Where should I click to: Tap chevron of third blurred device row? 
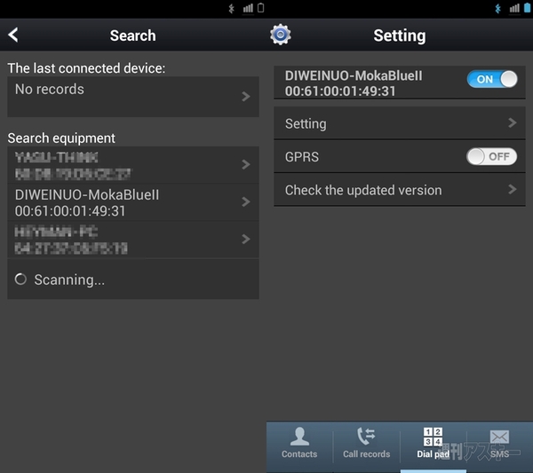point(246,239)
